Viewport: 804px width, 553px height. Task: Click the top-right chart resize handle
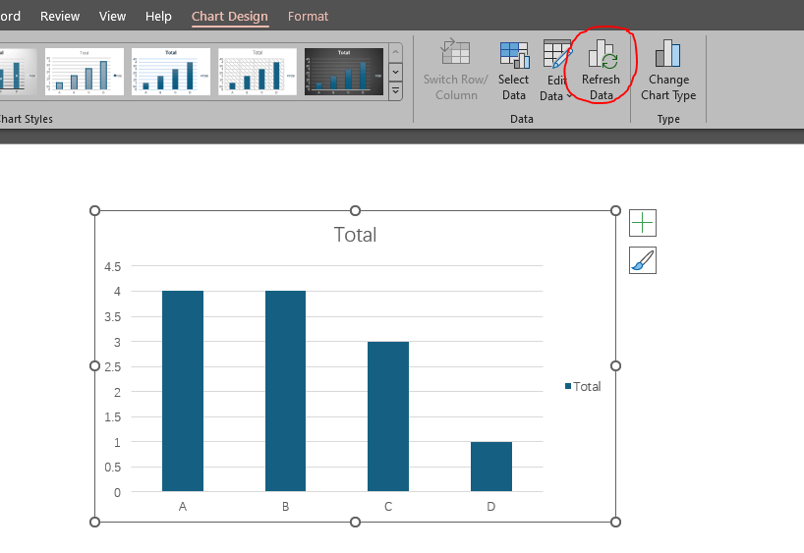[x=616, y=210]
